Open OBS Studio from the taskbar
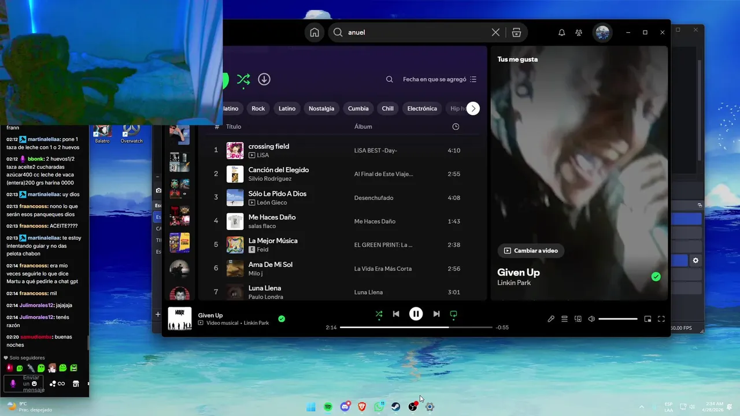This screenshot has height=416, width=740. pos(413,407)
